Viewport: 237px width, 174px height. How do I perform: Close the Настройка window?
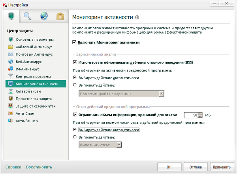[x=226, y=4]
